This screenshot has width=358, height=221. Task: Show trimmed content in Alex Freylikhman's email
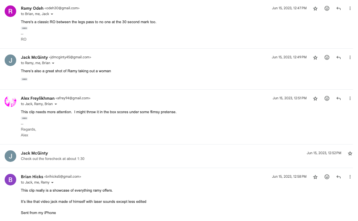(24, 118)
